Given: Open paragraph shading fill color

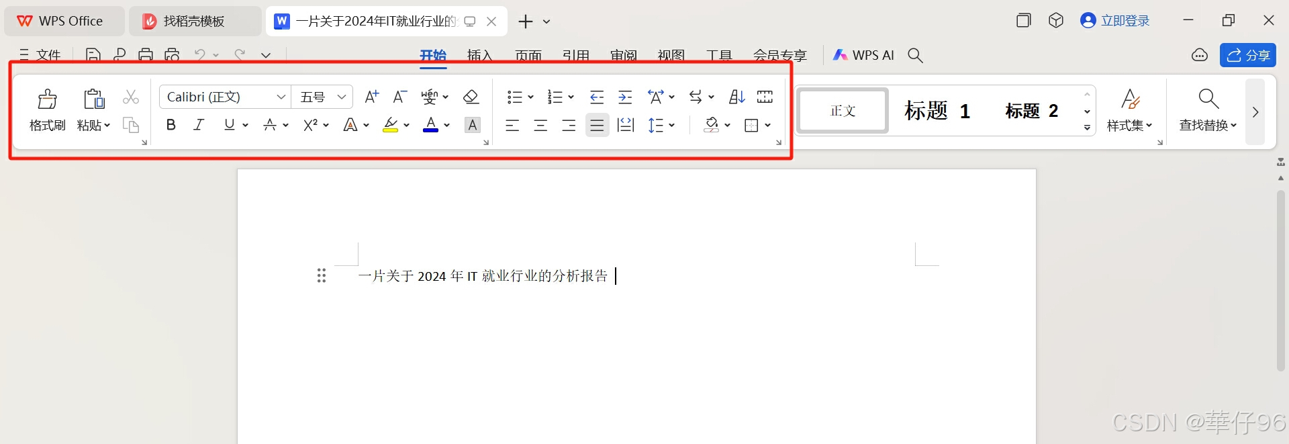Looking at the screenshot, I should 712,125.
